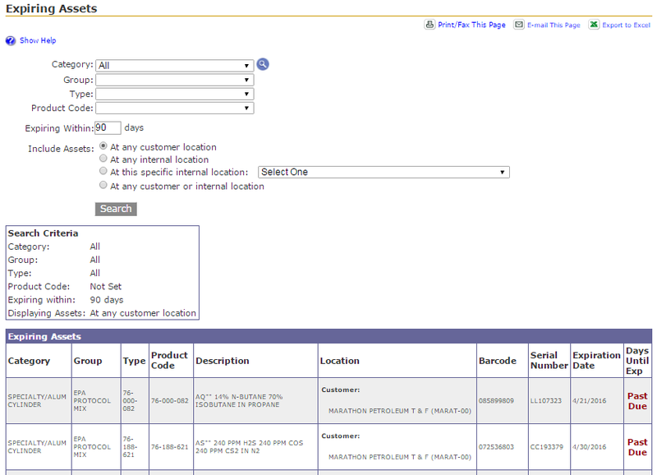Click the envelope icon for E-mail This Page
Image resolution: width=657 pixels, height=475 pixels.
pyautogui.click(x=519, y=25)
